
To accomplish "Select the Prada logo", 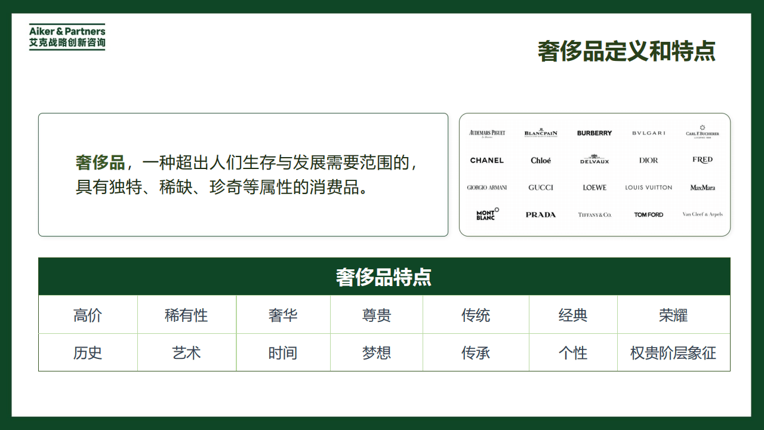I will [x=541, y=214].
